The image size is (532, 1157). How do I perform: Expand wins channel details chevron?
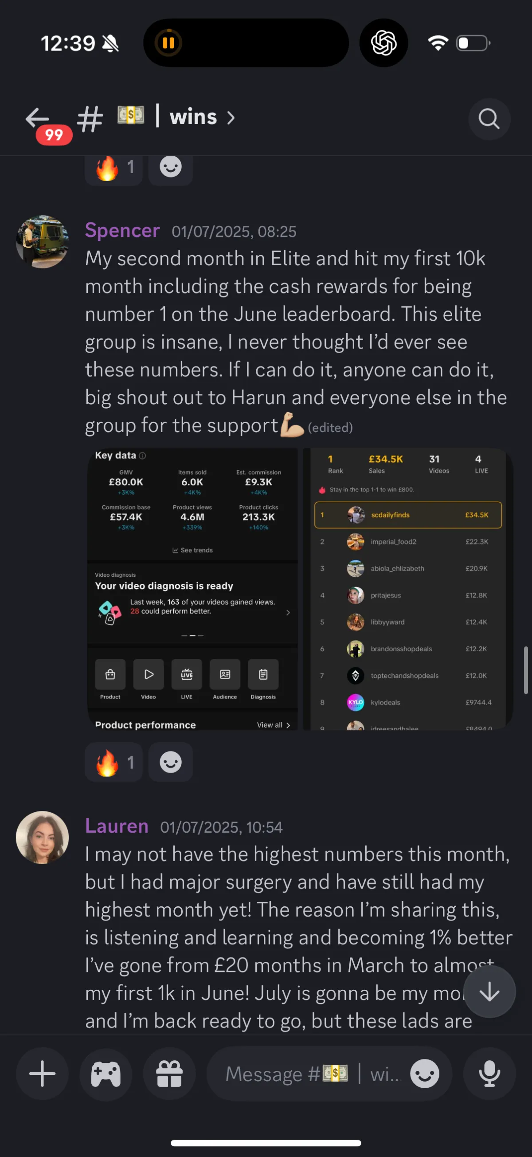coord(231,118)
